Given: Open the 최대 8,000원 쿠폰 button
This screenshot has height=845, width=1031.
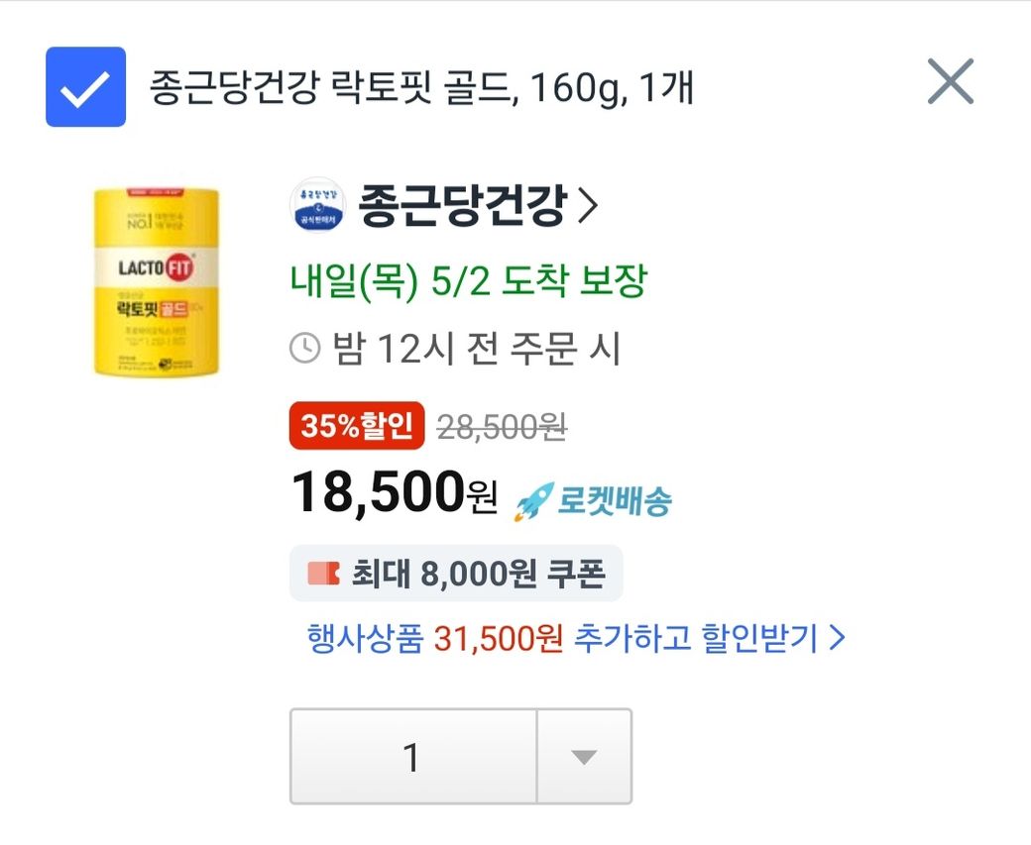Looking at the screenshot, I should pos(456,574).
